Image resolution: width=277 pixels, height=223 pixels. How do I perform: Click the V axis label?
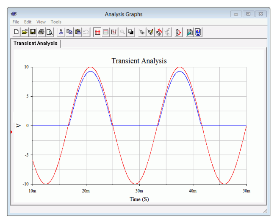pos(19,125)
